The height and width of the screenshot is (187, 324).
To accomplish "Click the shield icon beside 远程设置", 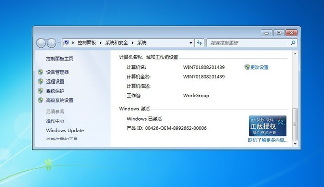I will tap(40, 81).
